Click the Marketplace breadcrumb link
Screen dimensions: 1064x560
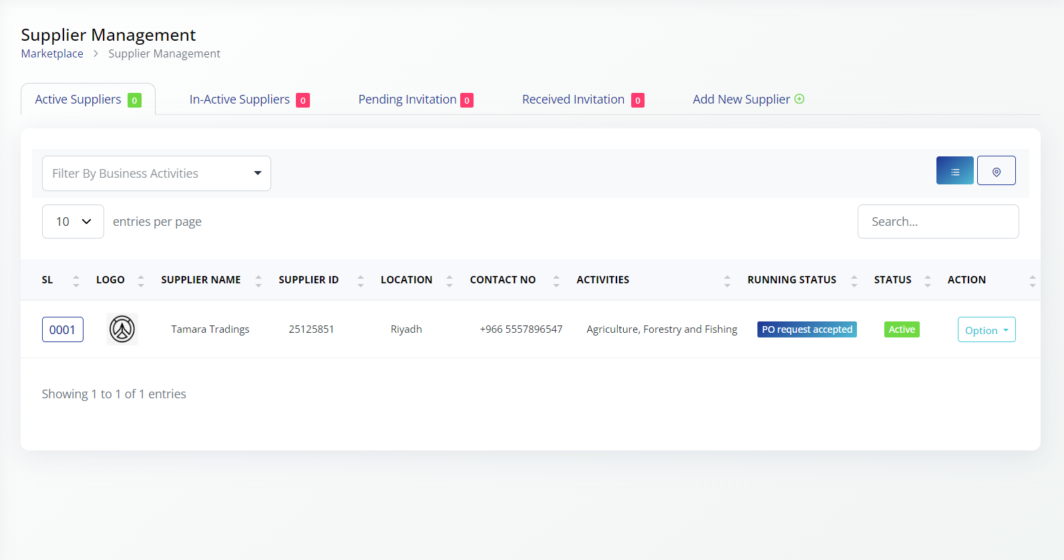(x=52, y=53)
